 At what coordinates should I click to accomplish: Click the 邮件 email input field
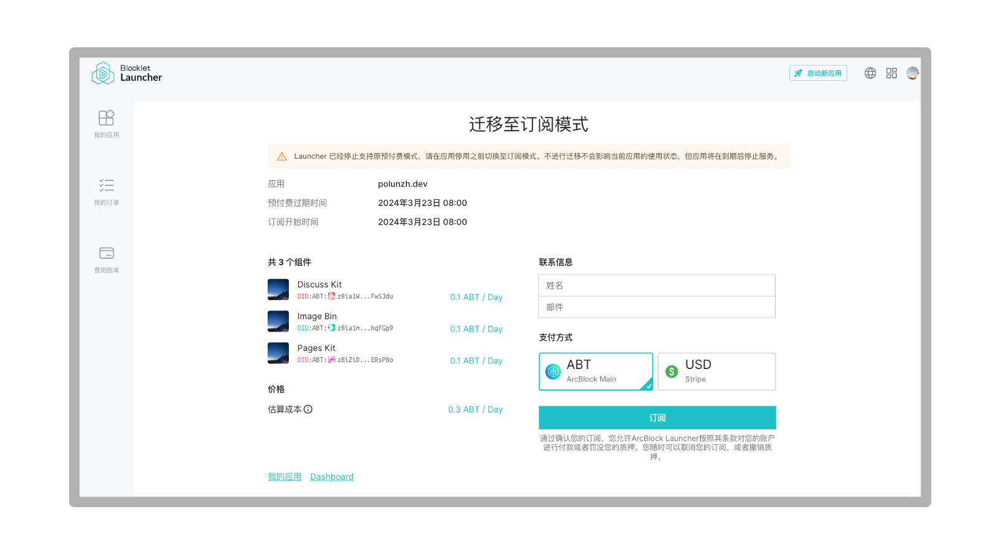click(657, 307)
